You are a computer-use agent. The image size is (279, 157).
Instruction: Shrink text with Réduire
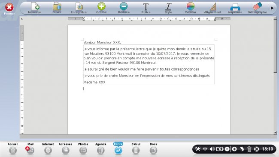point(124,8)
